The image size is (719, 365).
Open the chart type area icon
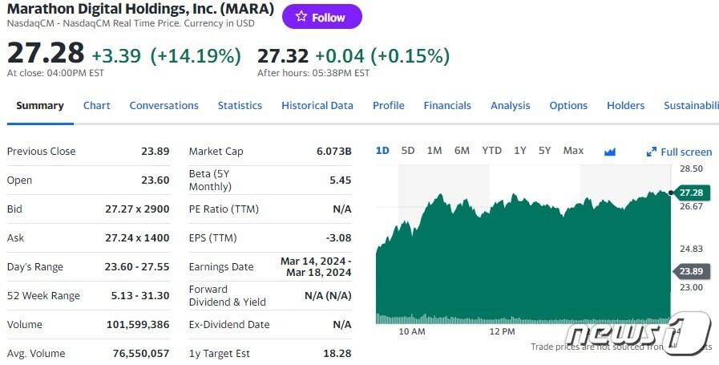pyautogui.click(x=609, y=152)
